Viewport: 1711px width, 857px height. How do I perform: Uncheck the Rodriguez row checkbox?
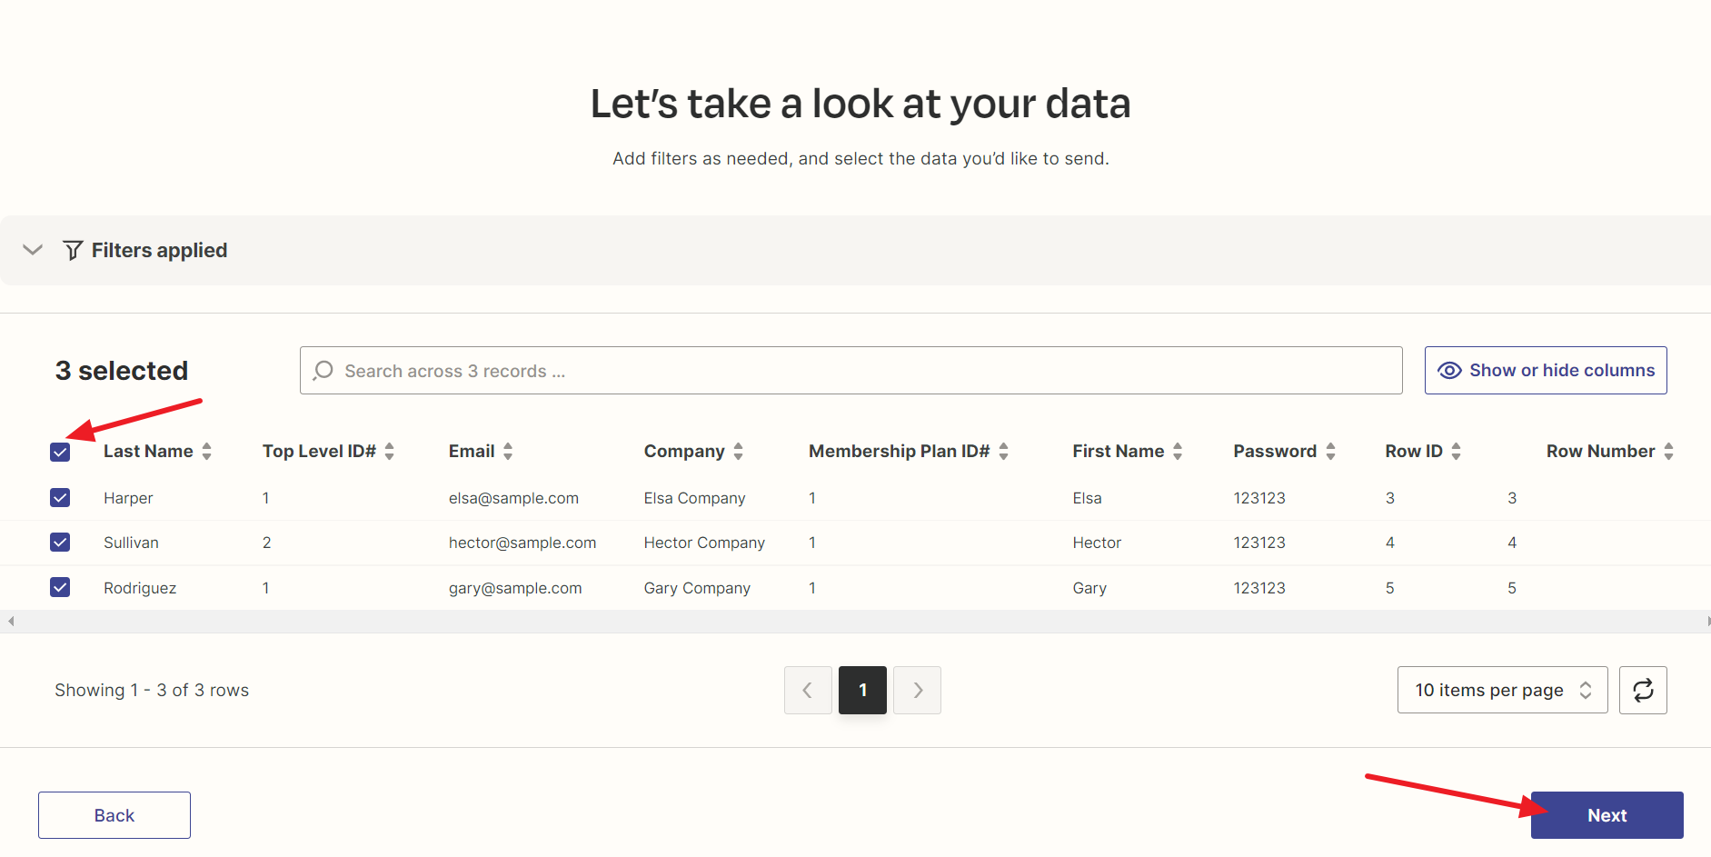point(60,587)
